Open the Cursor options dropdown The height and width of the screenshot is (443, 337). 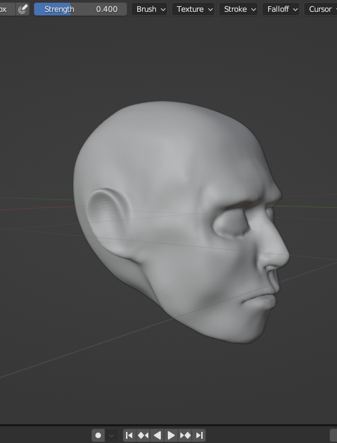pos(321,9)
